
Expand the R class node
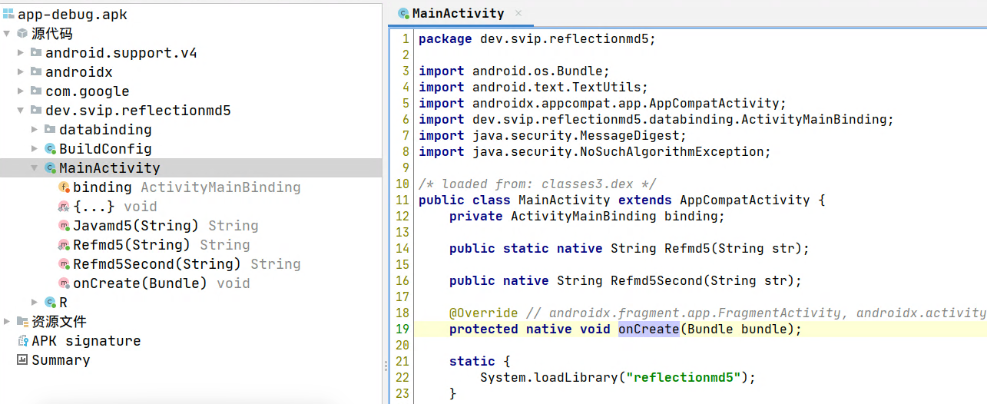(35, 303)
